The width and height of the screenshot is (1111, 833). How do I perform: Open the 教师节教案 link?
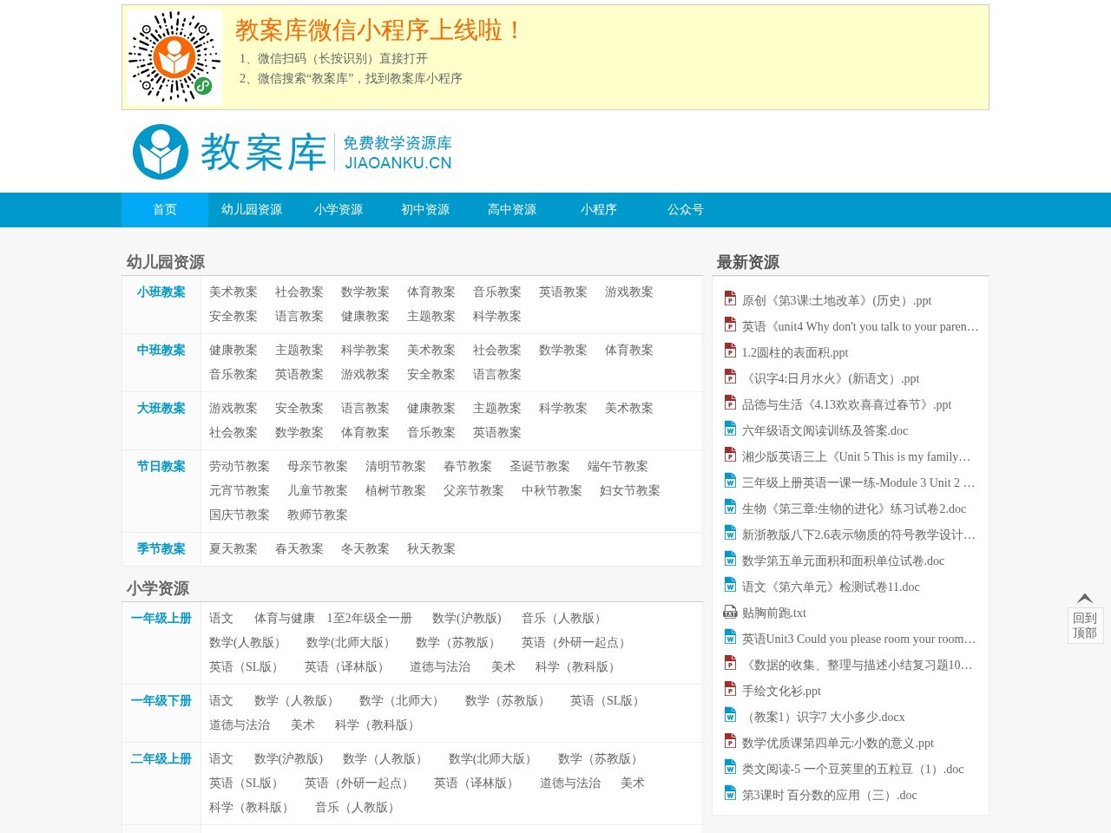pyautogui.click(x=318, y=515)
